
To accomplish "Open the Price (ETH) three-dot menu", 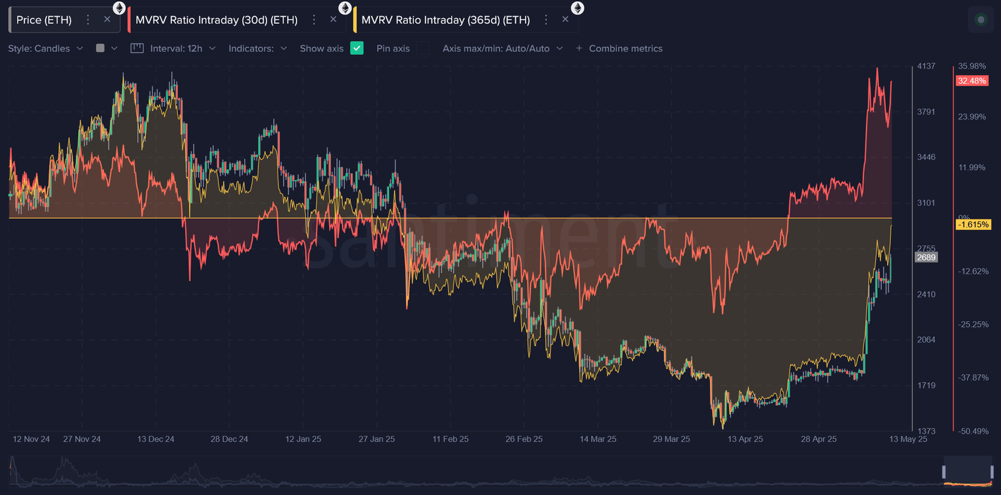I will (88, 20).
